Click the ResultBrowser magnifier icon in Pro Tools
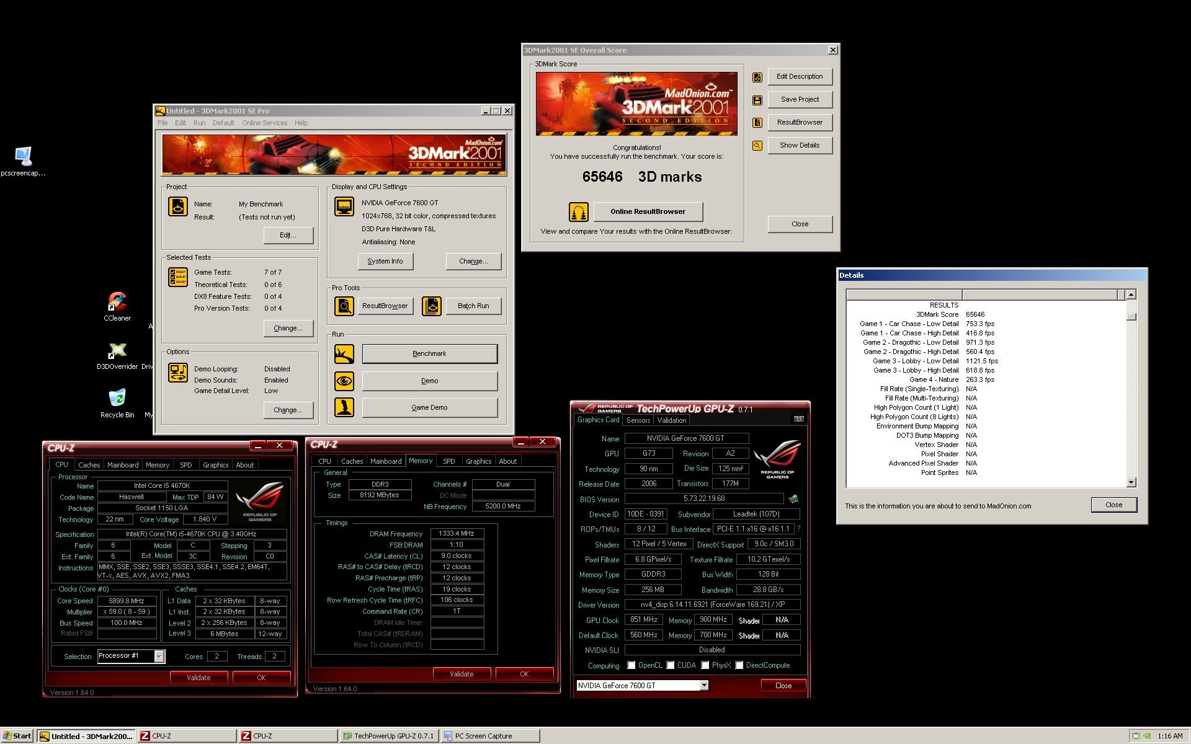The height and width of the screenshot is (744, 1191). tap(344, 306)
